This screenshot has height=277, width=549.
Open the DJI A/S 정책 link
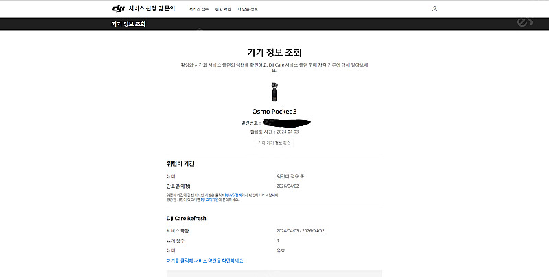[233, 195]
